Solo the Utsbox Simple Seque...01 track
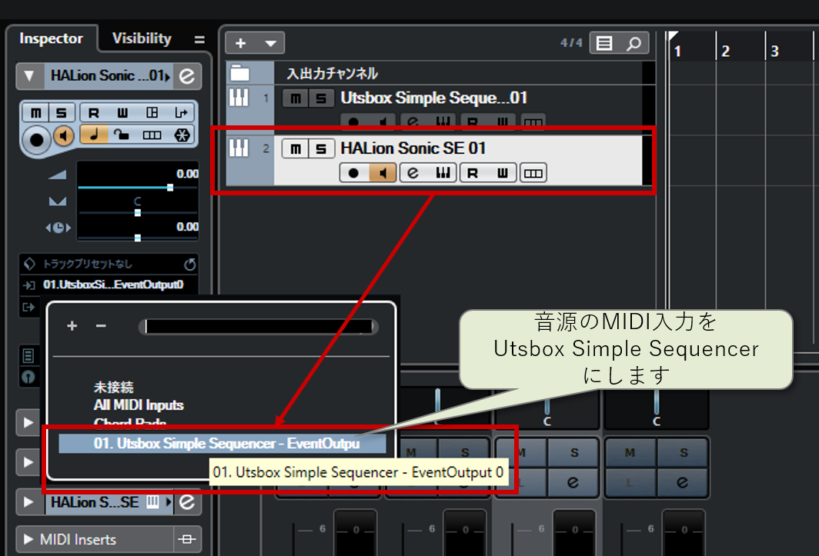 click(x=321, y=98)
